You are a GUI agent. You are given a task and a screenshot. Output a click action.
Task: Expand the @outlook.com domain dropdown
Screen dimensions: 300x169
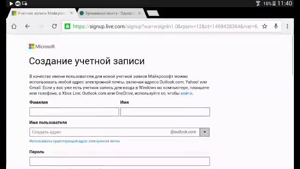(204, 132)
